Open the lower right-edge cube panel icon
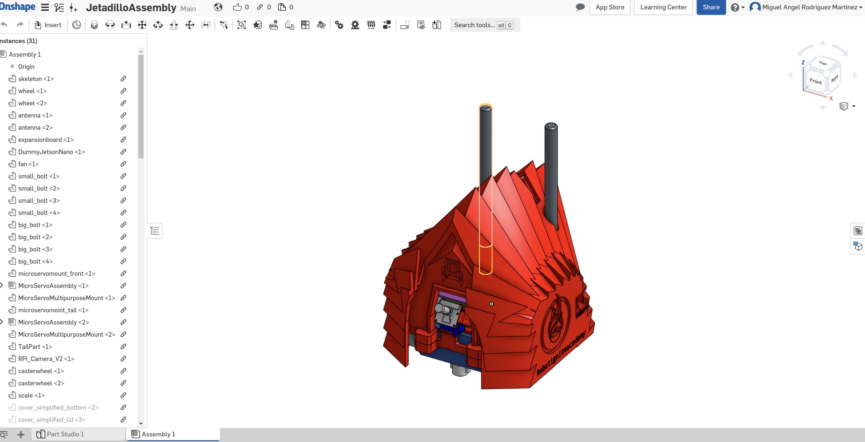Viewport: 865px width, 442px height. point(858,246)
